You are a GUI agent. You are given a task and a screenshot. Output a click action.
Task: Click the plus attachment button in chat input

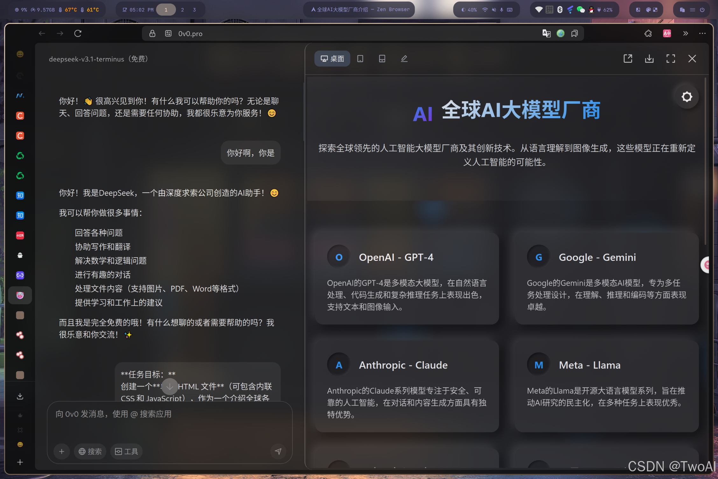(62, 451)
